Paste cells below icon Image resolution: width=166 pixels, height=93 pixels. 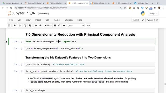coord(30,26)
